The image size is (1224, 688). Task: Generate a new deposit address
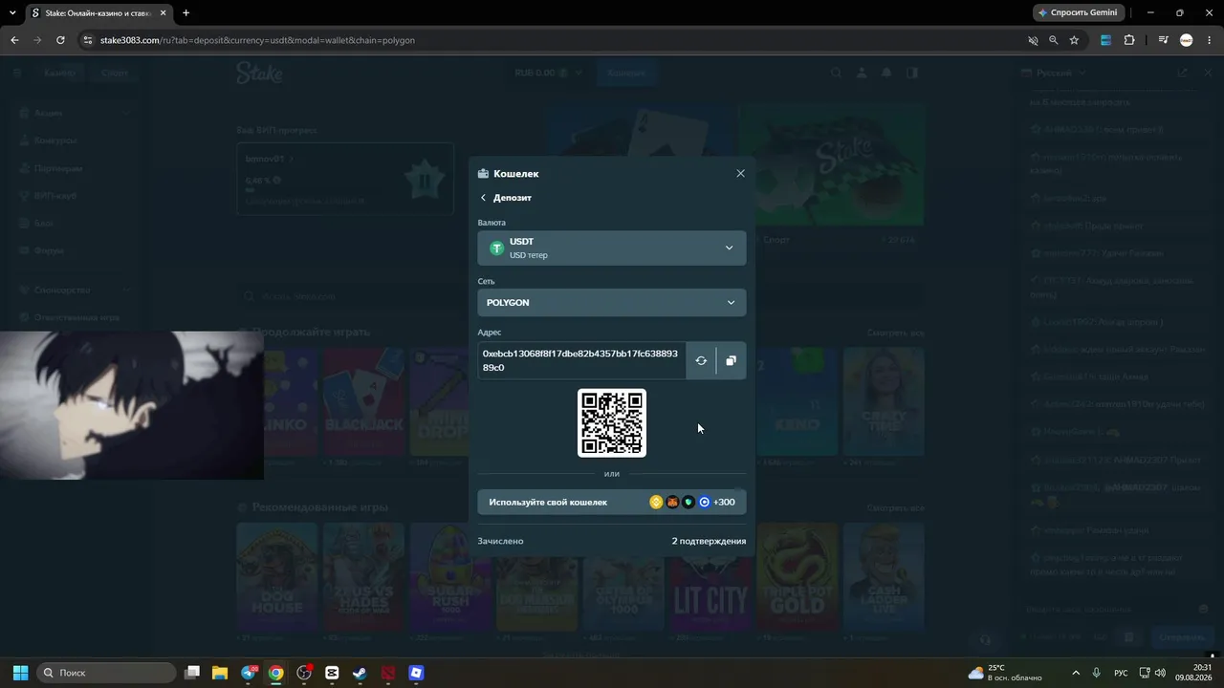point(701,360)
